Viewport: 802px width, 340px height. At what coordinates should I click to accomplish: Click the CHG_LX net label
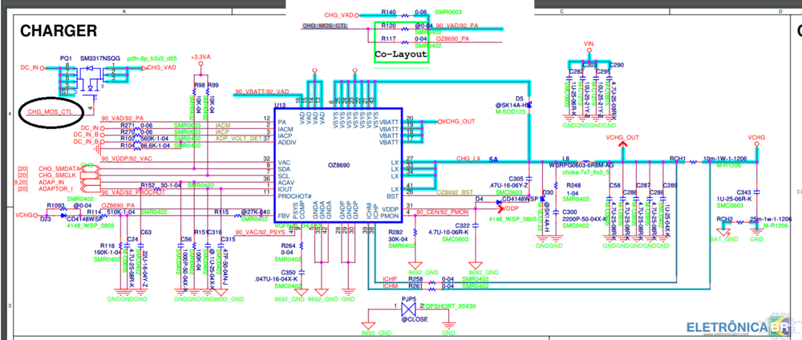[x=468, y=159]
